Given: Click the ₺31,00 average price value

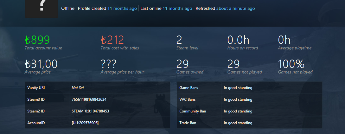Looking at the screenshot, I should tap(41, 64).
